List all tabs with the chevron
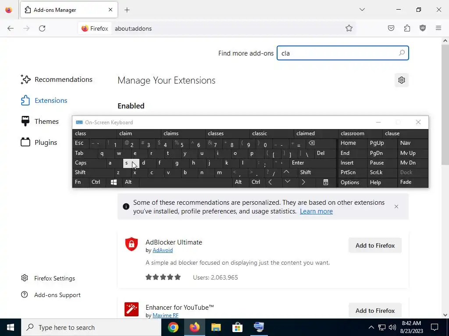 362,10
